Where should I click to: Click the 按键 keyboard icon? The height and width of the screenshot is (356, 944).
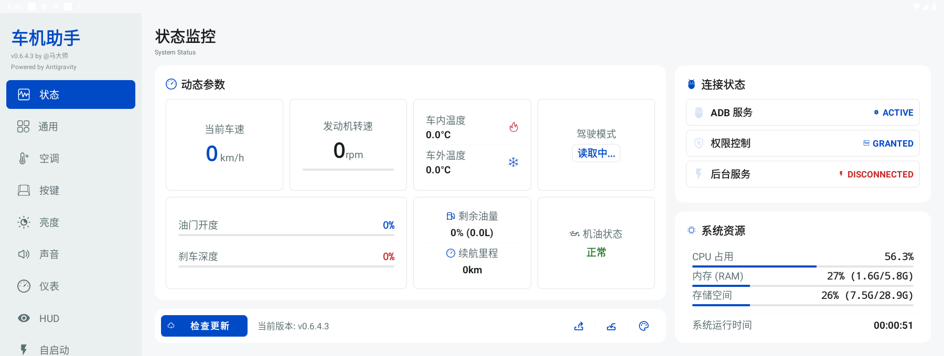[x=24, y=190]
